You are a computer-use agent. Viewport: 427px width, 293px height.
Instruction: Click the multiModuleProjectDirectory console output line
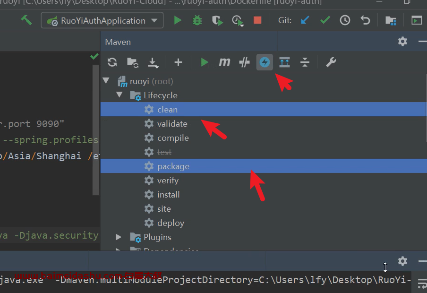pyautogui.click(x=205, y=280)
